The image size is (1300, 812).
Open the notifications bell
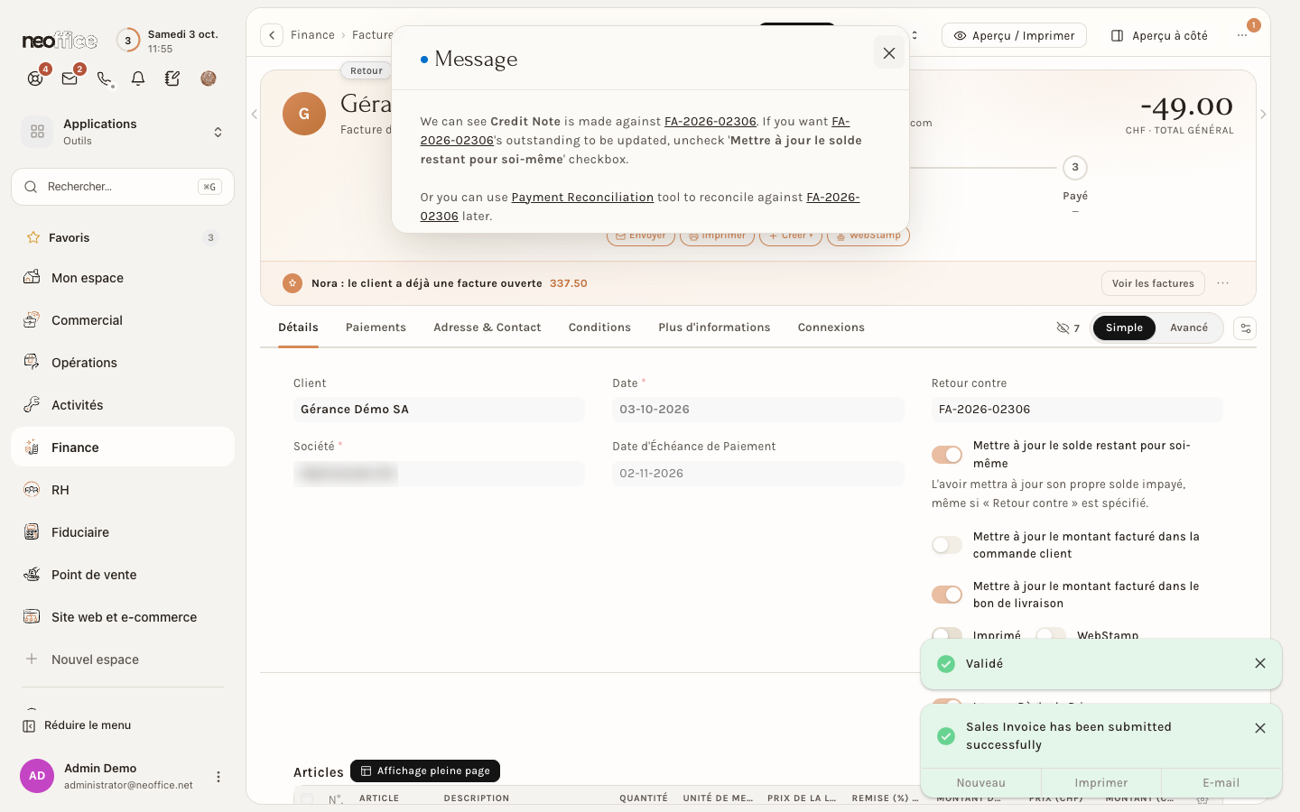pyautogui.click(x=138, y=78)
